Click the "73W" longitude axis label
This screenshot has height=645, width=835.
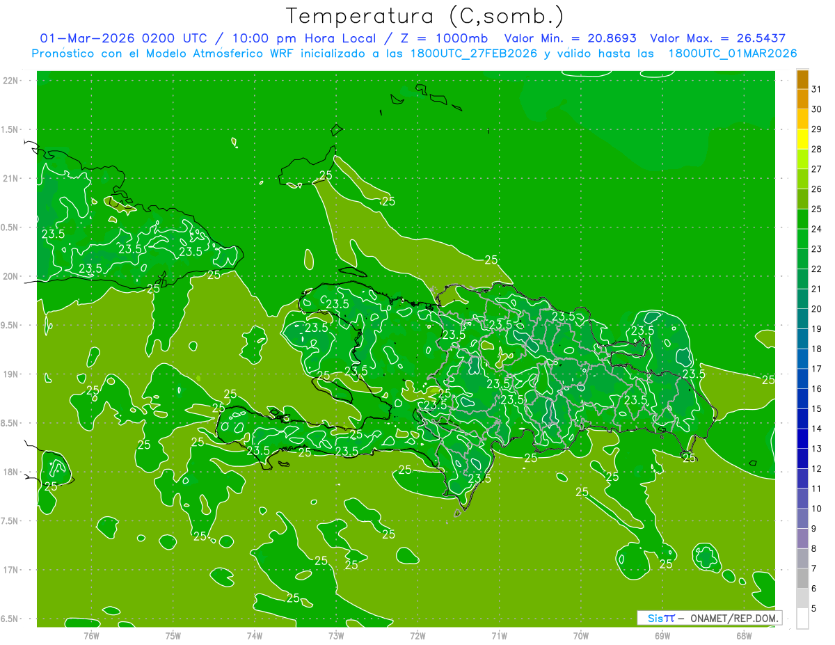(336, 636)
